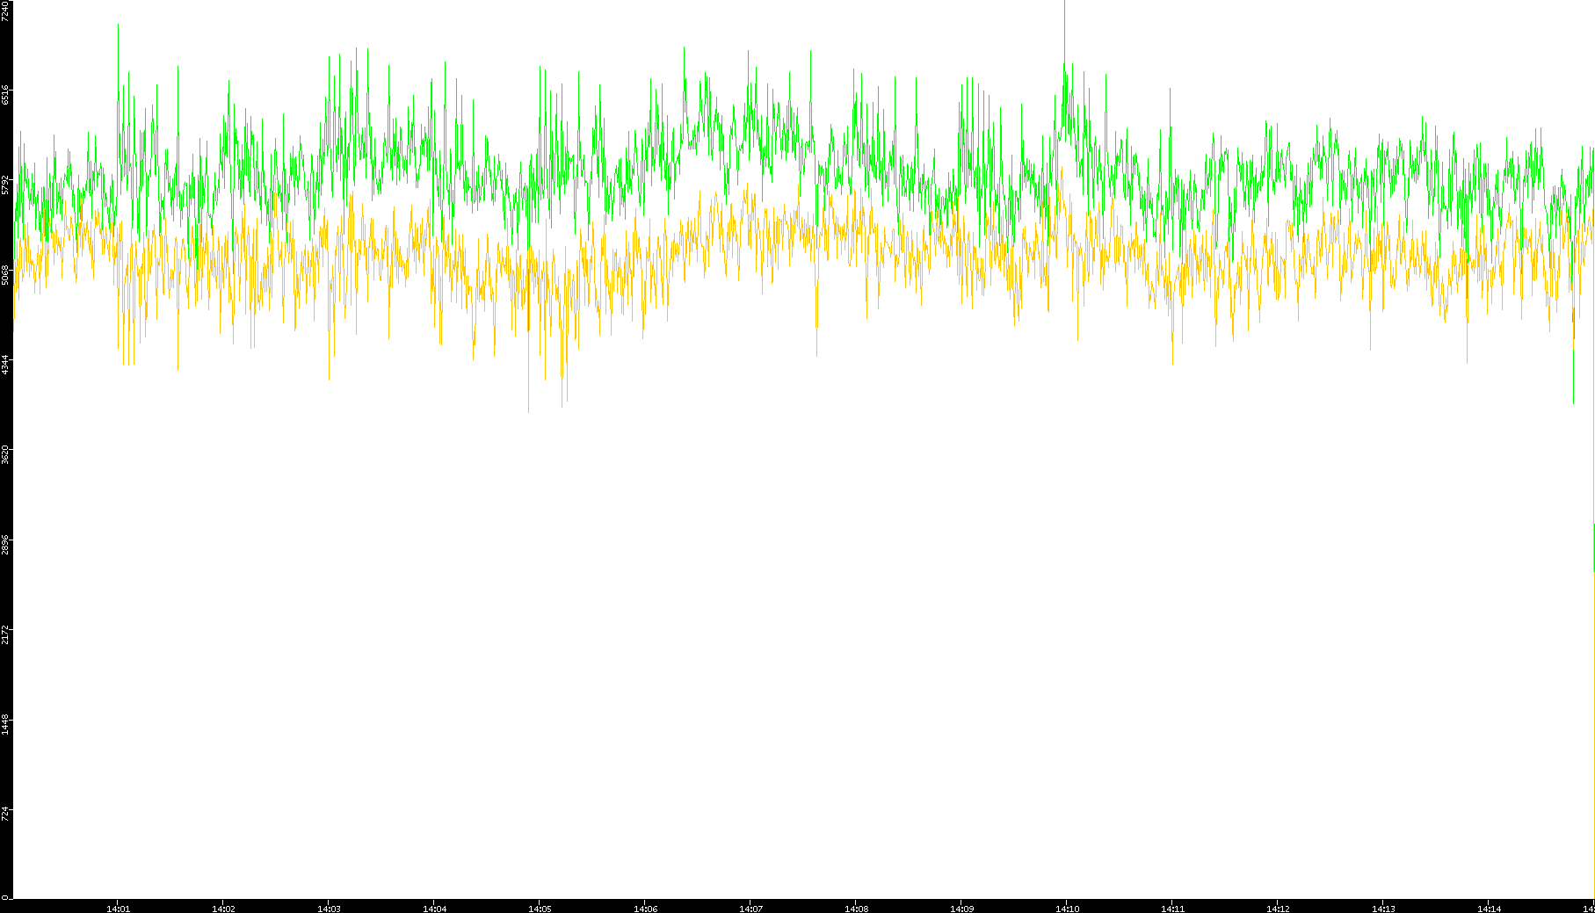Click the 14:01 time axis label
This screenshot has width=1595, height=913.
119,909
